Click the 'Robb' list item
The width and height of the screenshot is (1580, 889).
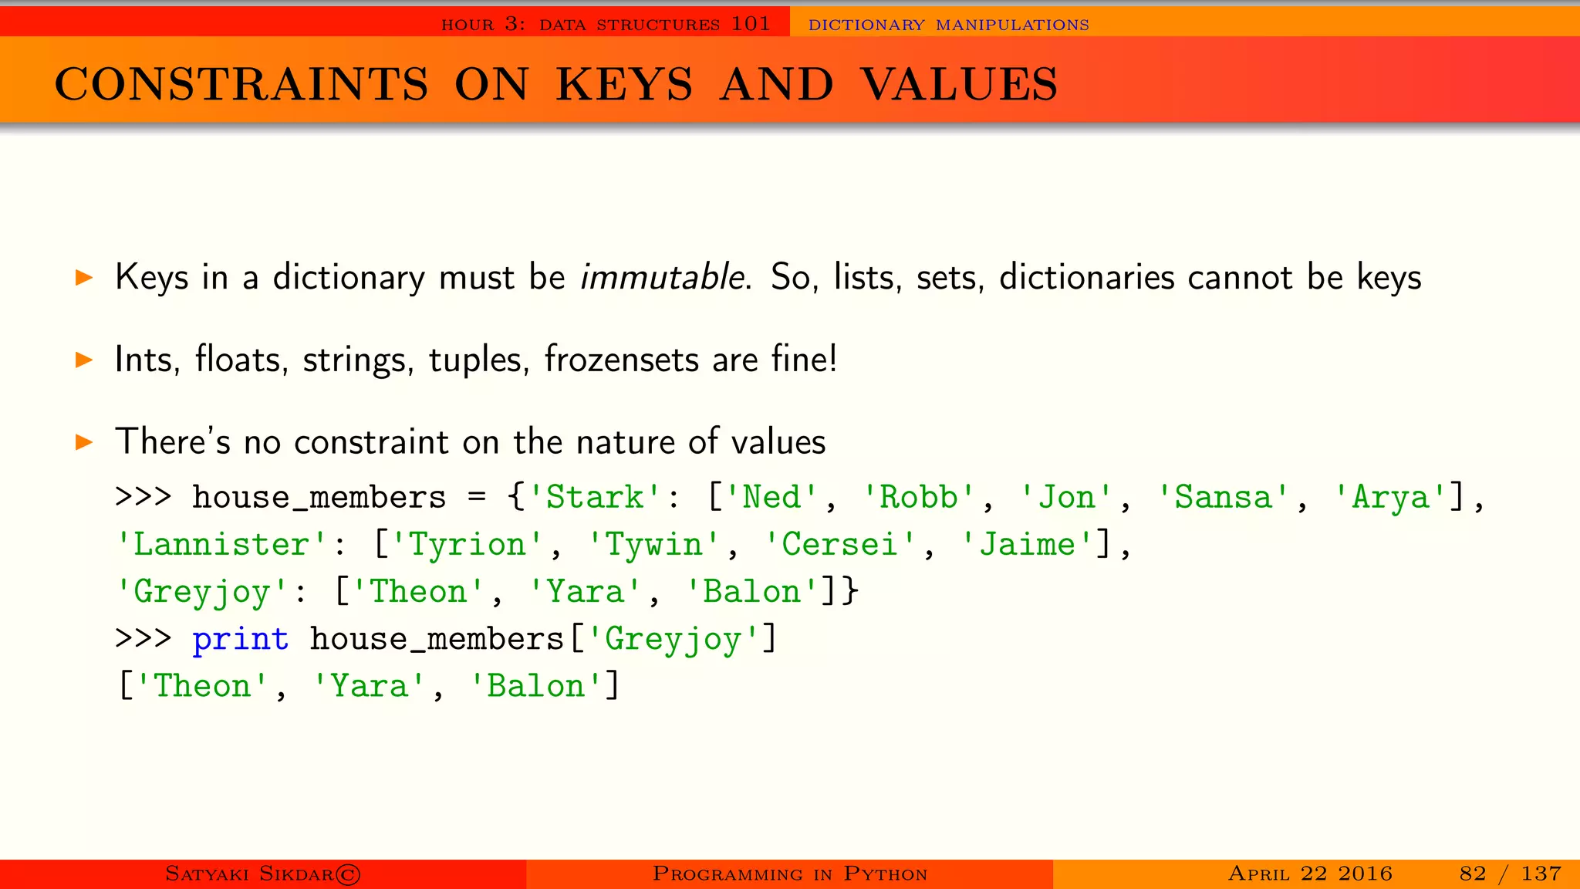point(919,497)
